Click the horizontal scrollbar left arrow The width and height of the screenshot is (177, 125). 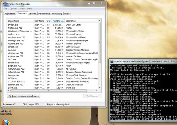(8, 91)
